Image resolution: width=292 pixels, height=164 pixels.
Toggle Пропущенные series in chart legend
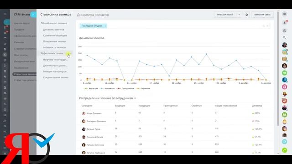125,88
